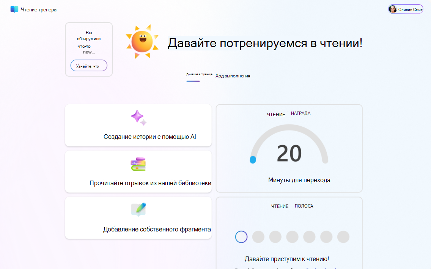
Task: Click the Чтение тренера app title
Action: tap(39, 9)
